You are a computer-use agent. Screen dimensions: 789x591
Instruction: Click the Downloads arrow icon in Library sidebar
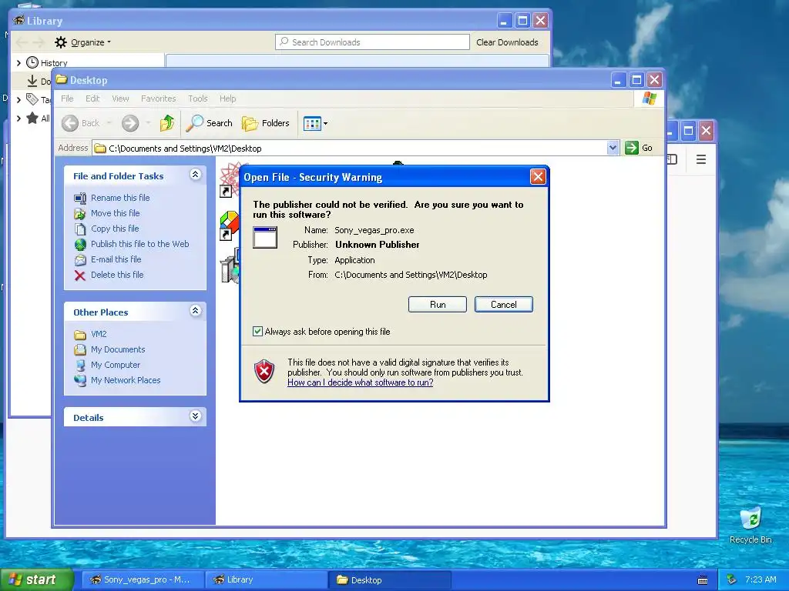[x=32, y=81]
